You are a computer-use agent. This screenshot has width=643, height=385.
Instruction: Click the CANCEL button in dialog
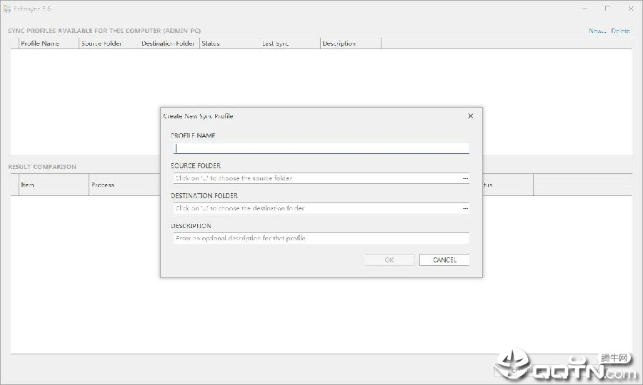tap(444, 260)
